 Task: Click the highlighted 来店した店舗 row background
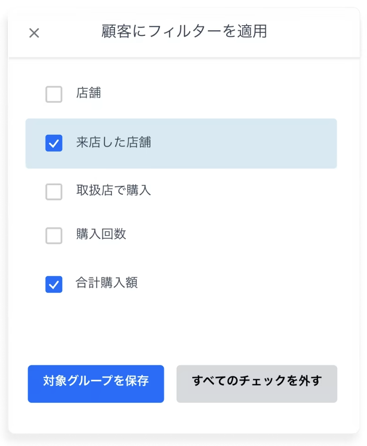[242, 143]
